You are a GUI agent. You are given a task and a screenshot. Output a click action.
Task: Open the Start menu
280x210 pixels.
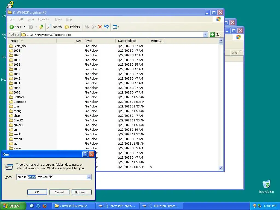pos(13,206)
